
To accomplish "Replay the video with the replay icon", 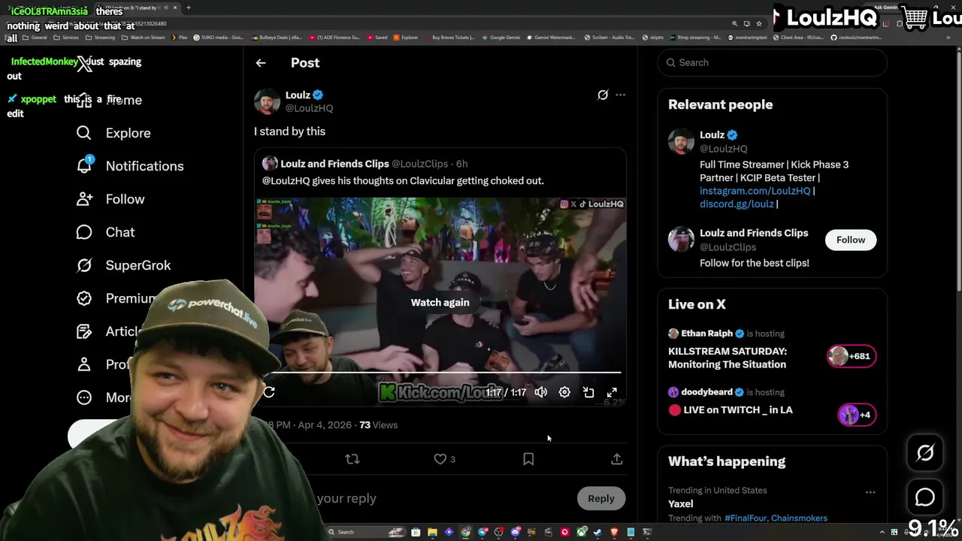I will [x=269, y=392].
